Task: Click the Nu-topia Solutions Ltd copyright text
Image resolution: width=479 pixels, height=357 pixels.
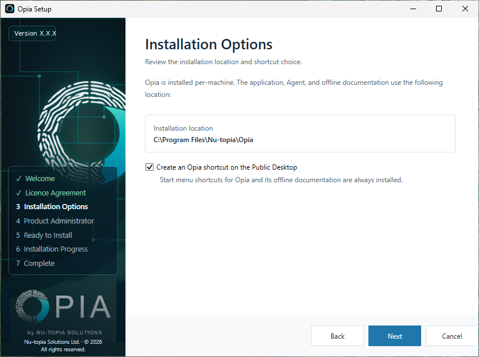Action: click(63, 346)
